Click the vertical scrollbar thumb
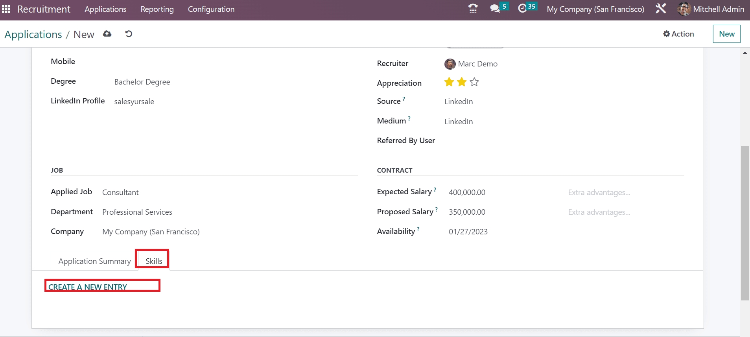Screen dimensions: 750x337 (745, 222)
